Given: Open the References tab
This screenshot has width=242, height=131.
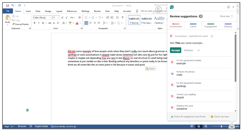Looking at the screenshot, I should click(x=72, y=11).
